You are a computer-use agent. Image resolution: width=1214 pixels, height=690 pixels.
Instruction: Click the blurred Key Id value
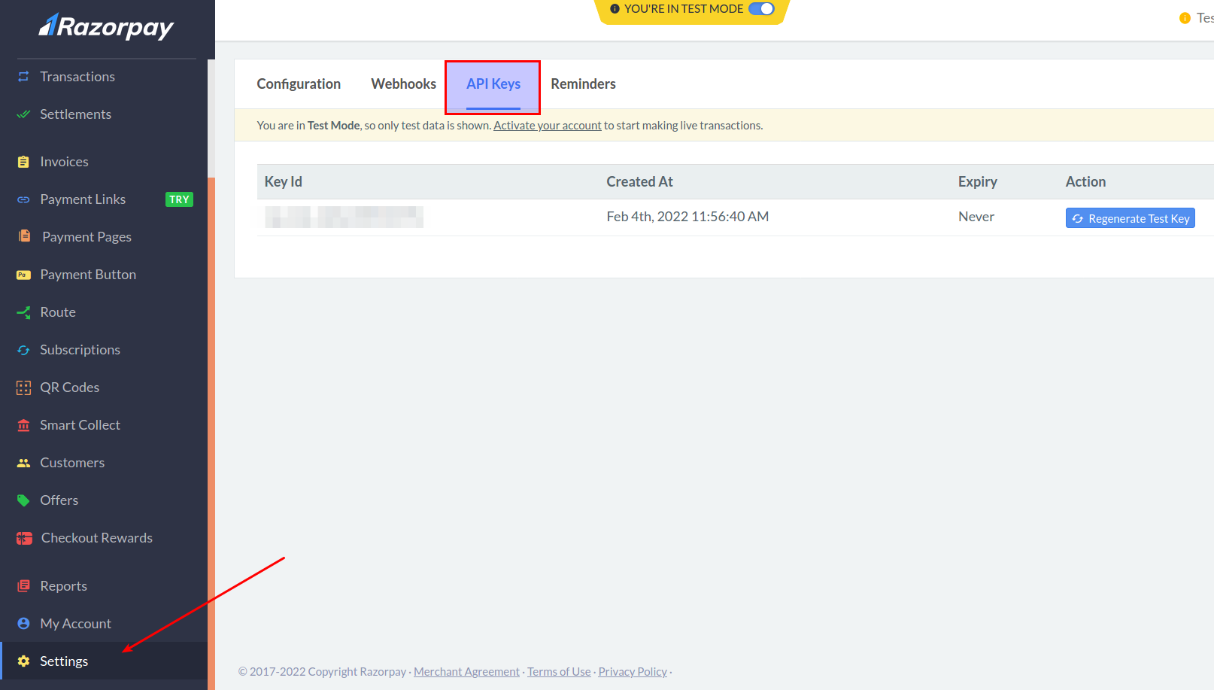coord(344,217)
